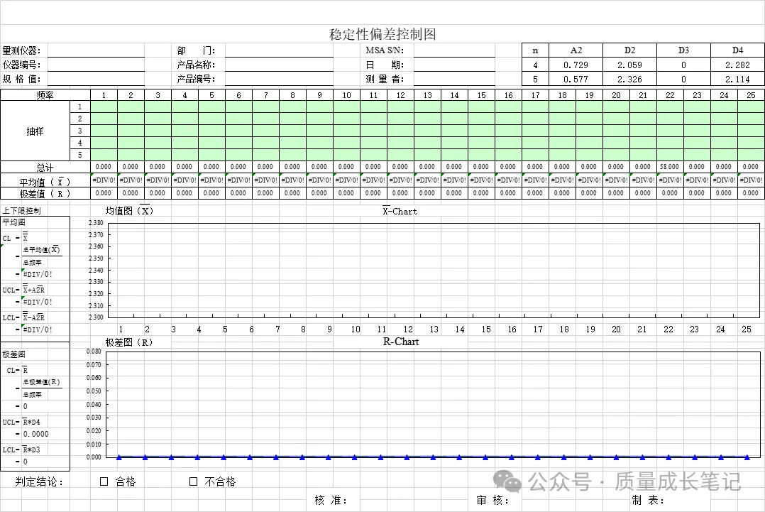
Task: Select the 仪器编号 blank entry field
Action: coord(96,65)
